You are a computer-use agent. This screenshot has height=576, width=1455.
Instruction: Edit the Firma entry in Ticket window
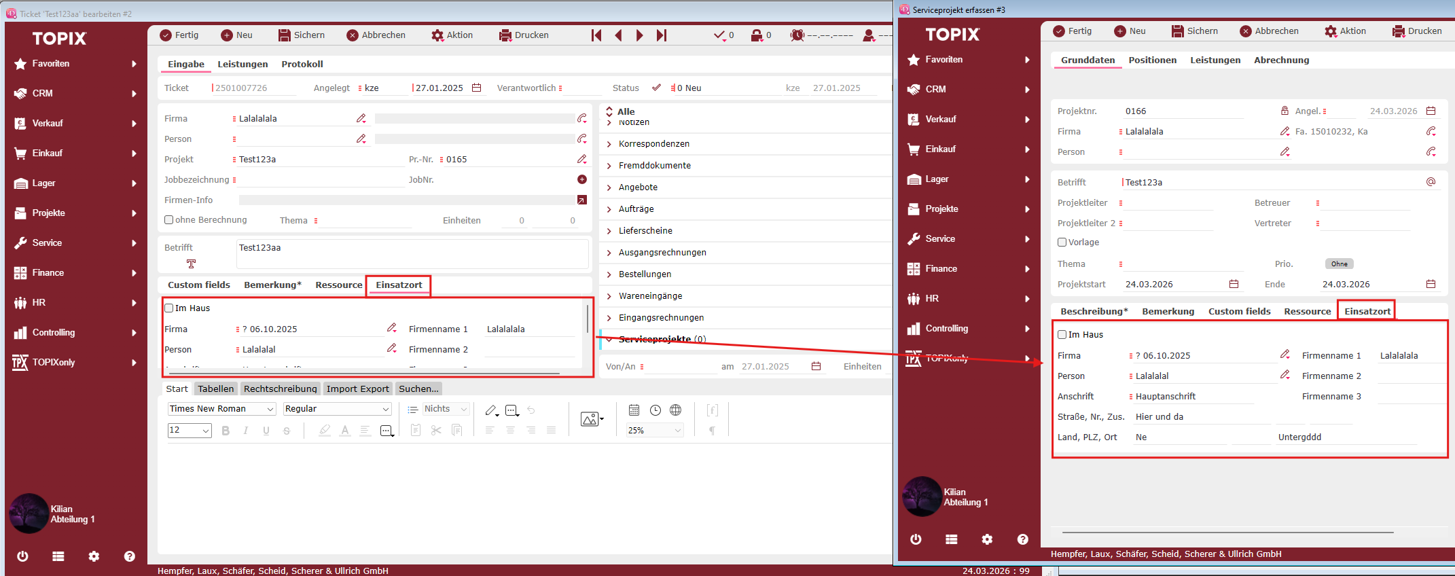(361, 118)
